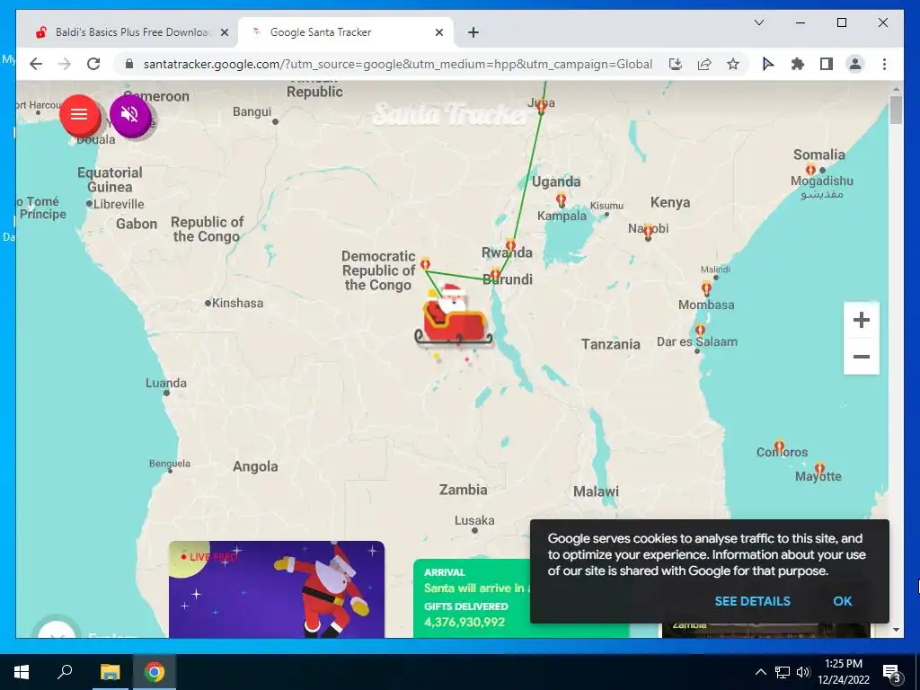Click the Comoros location pin
The image size is (920, 690).
(x=779, y=447)
